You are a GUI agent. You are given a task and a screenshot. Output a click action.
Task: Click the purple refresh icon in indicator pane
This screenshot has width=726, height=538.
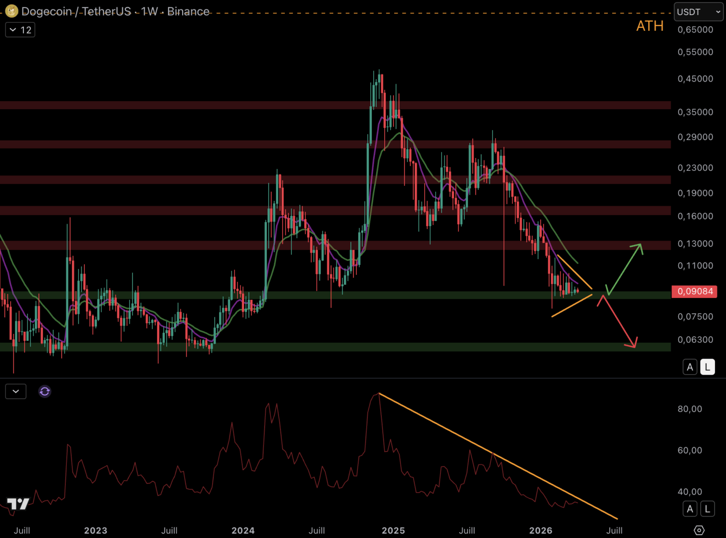pyautogui.click(x=45, y=392)
